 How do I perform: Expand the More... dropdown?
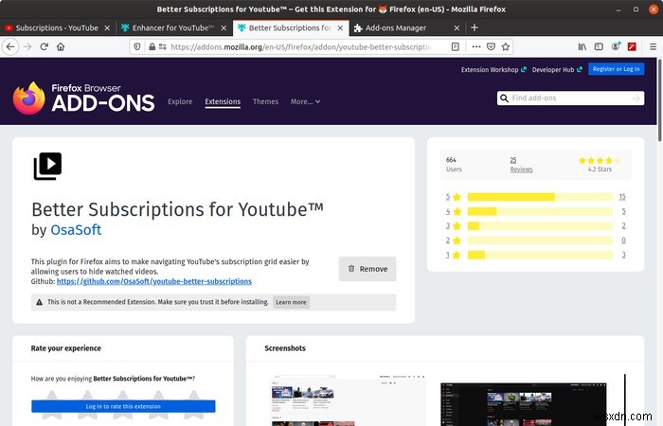(x=305, y=101)
